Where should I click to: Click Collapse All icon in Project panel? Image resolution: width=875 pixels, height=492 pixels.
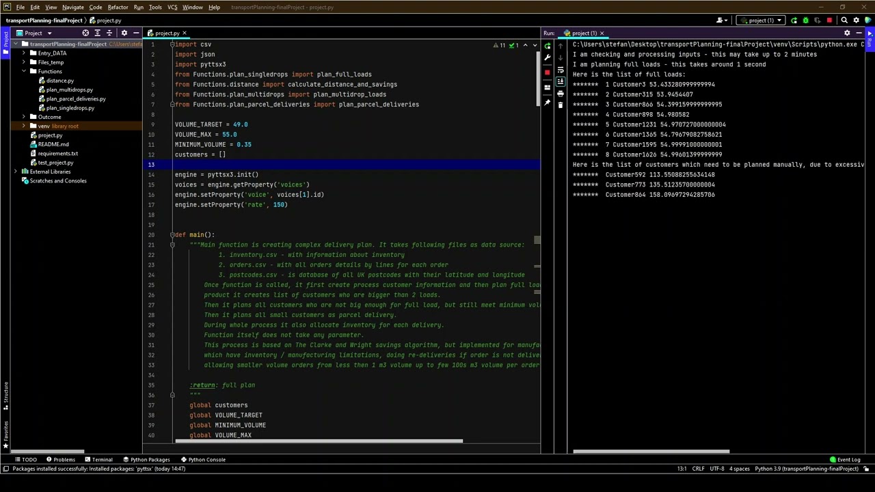109,33
